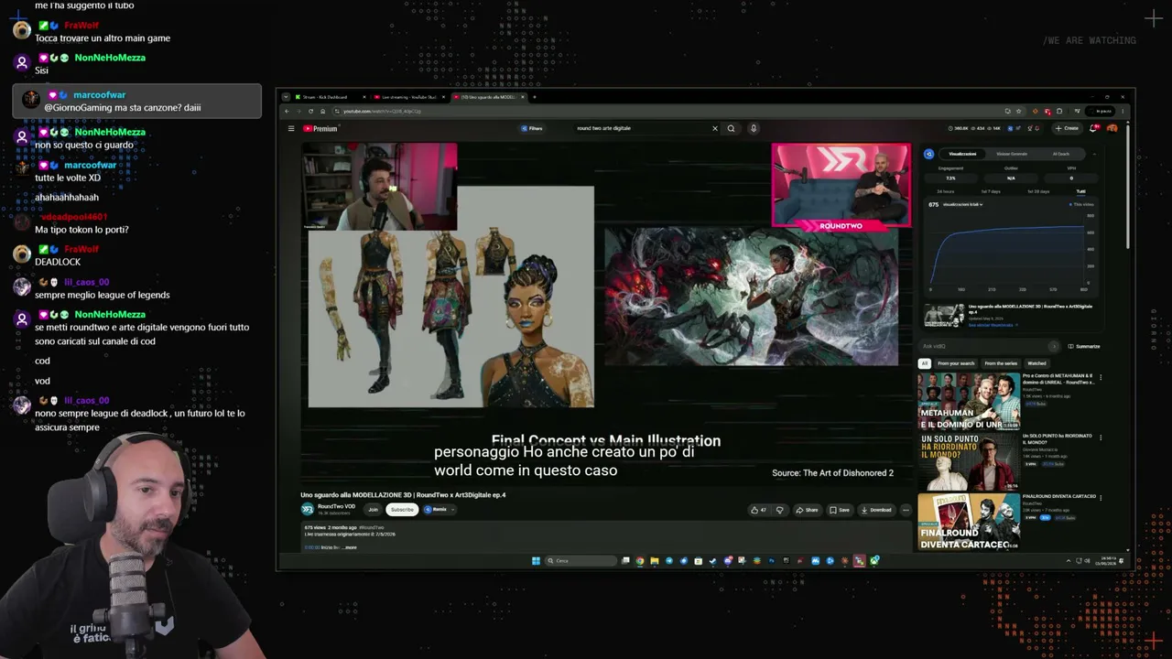Send the Ask vidIQ question arrow
Image resolution: width=1172 pixels, height=659 pixels.
point(1054,346)
